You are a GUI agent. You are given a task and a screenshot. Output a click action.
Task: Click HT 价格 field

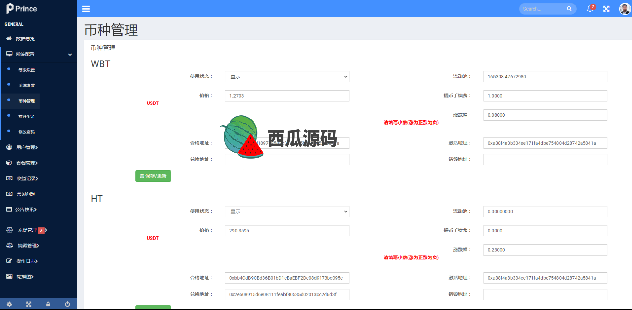click(287, 231)
